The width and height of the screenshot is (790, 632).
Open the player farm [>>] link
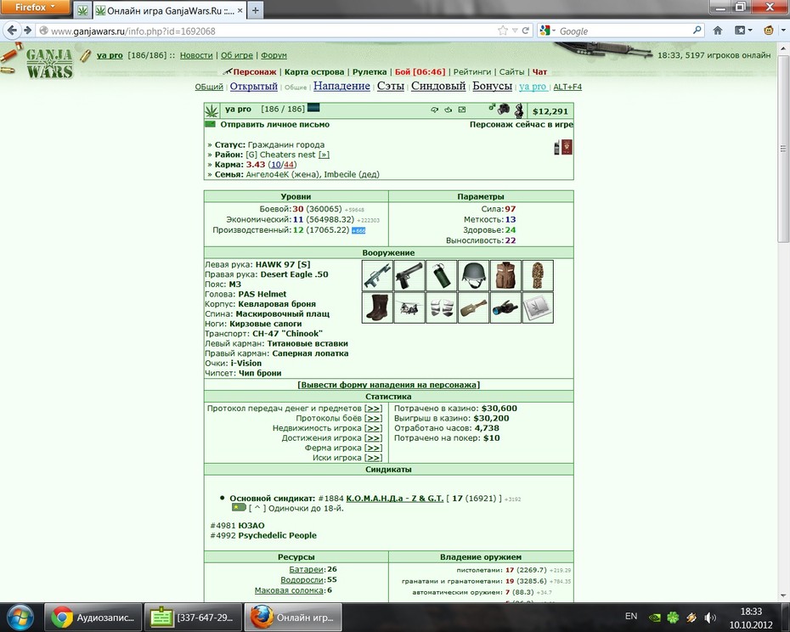(373, 448)
